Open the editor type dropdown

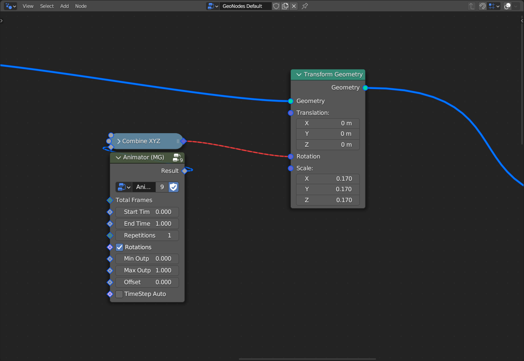tap(10, 6)
